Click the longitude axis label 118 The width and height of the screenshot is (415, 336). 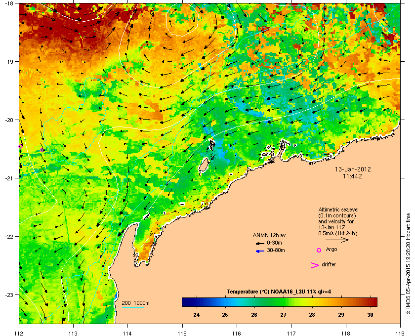point(346,334)
